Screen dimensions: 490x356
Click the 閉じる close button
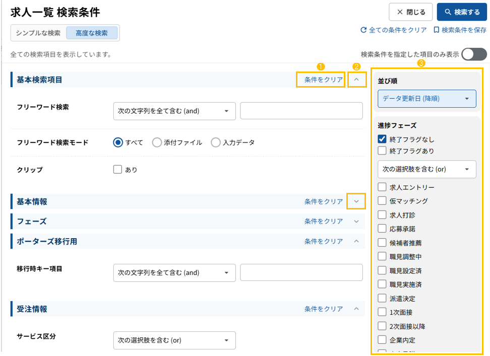pyautogui.click(x=410, y=12)
